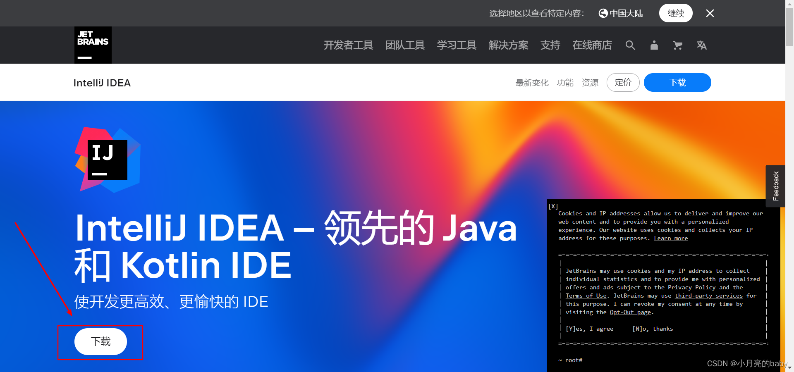Viewport: 794px width, 372px height.
Task: Click the JetBrains logo
Action: [93, 45]
